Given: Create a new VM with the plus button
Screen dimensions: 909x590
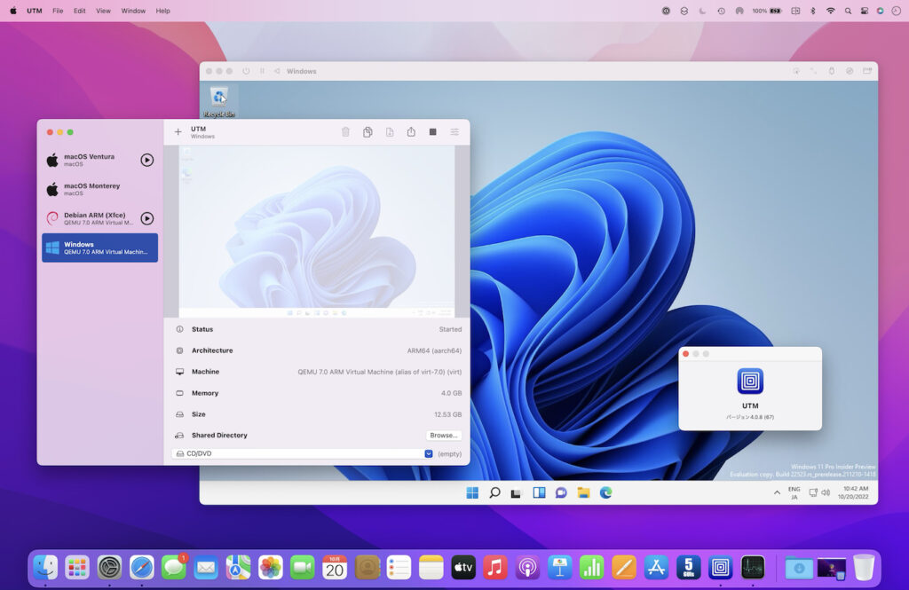Looking at the screenshot, I should pos(178,131).
